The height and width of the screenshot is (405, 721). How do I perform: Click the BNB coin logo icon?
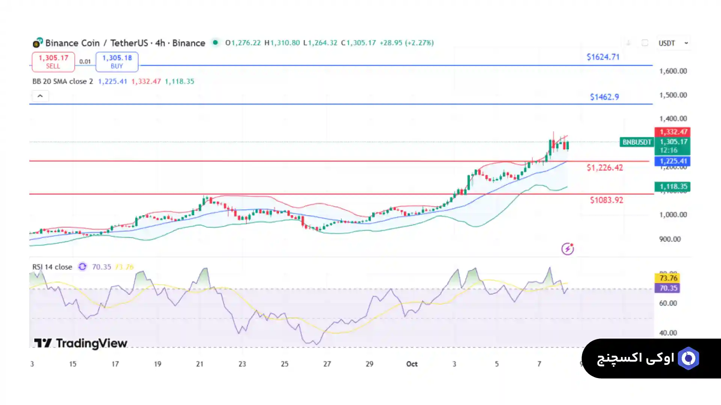click(x=37, y=43)
